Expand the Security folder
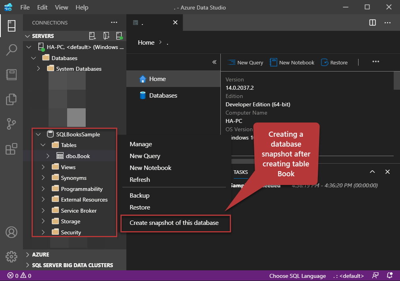Screen dimensions: 400x281 43,232
